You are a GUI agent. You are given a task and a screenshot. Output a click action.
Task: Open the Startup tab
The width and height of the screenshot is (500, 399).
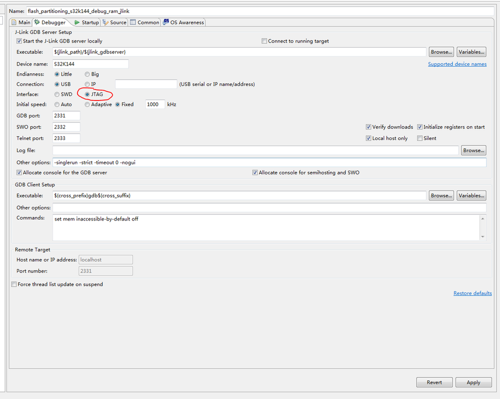87,22
